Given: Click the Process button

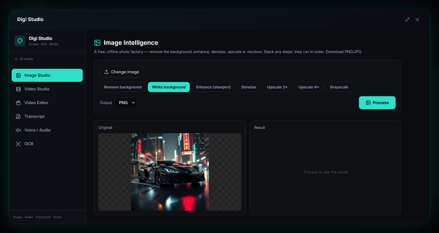Looking at the screenshot, I should coord(377,103).
